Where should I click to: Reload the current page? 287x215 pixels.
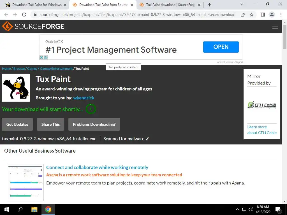point(24,15)
